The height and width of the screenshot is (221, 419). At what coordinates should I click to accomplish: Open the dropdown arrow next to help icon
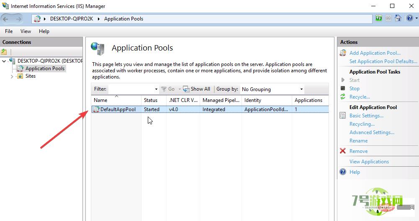click(416, 18)
